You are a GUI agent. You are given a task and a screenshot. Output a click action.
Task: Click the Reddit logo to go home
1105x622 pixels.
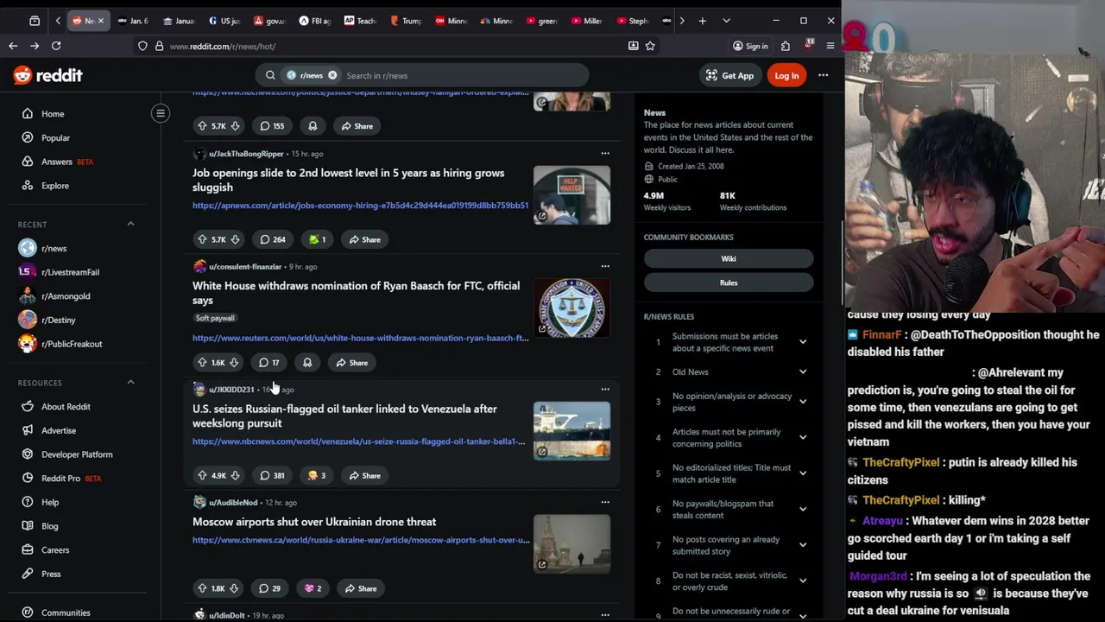point(47,76)
